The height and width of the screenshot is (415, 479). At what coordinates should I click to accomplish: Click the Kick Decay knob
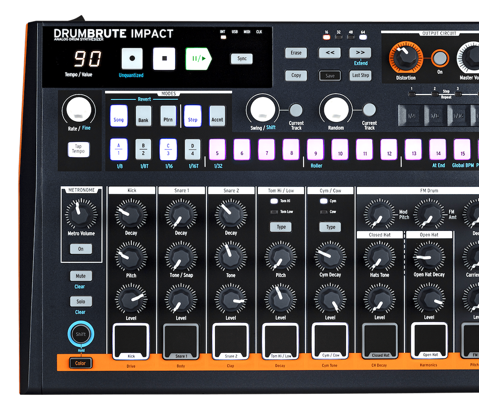point(131,214)
